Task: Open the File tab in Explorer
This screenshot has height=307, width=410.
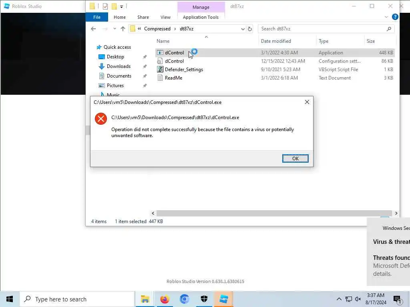Action: 97,17
